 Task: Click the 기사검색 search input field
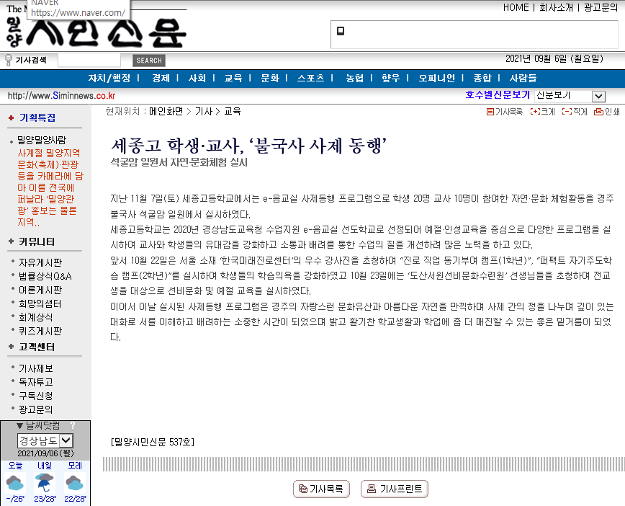tap(89, 61)
